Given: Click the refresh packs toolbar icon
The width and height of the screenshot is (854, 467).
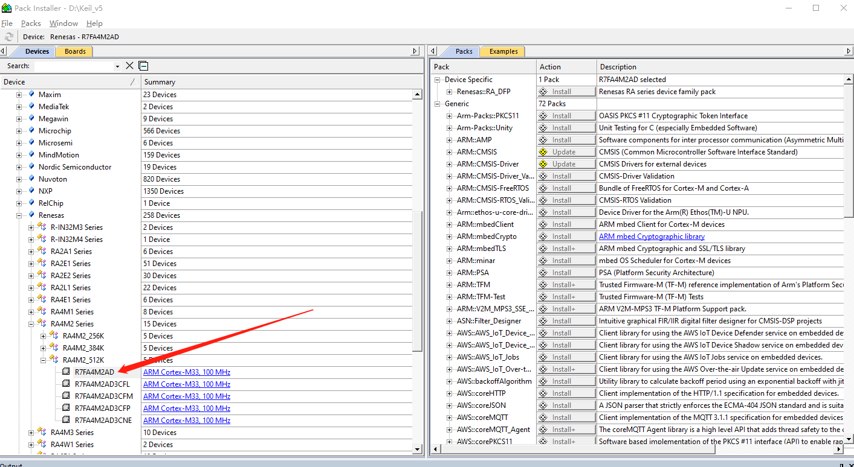Looking at the screenshot, I should (x=9, y=37).
